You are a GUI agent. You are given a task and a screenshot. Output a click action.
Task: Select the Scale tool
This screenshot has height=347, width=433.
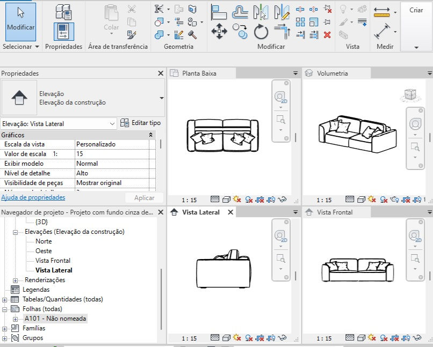click(x=313, y=22)
